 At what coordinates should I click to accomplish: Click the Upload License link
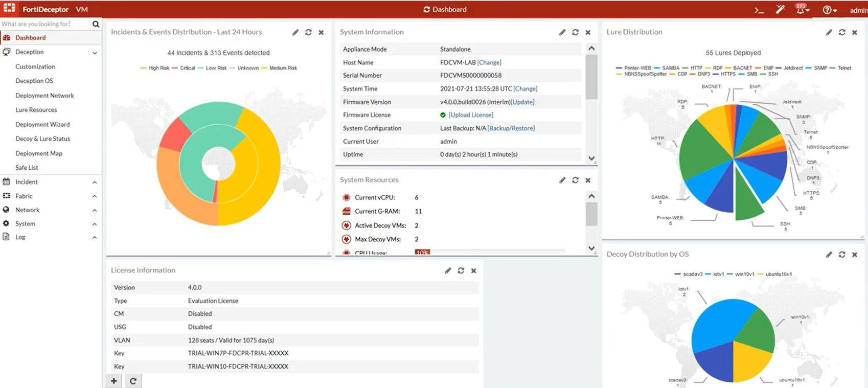click(x=471, y=115)
